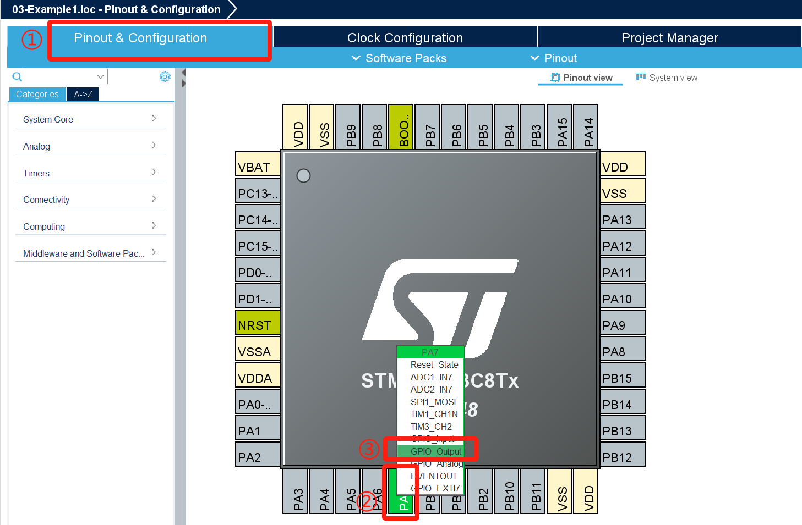Screen dimensions: 802x525
Task: Click the PA14 pin
Action: point(586,127)
